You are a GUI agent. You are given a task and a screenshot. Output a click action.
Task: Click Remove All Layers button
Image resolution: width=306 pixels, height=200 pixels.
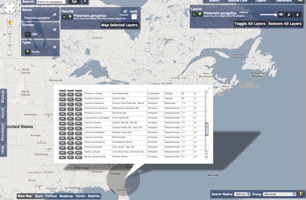pyautogui.click(x=285, y=24)
